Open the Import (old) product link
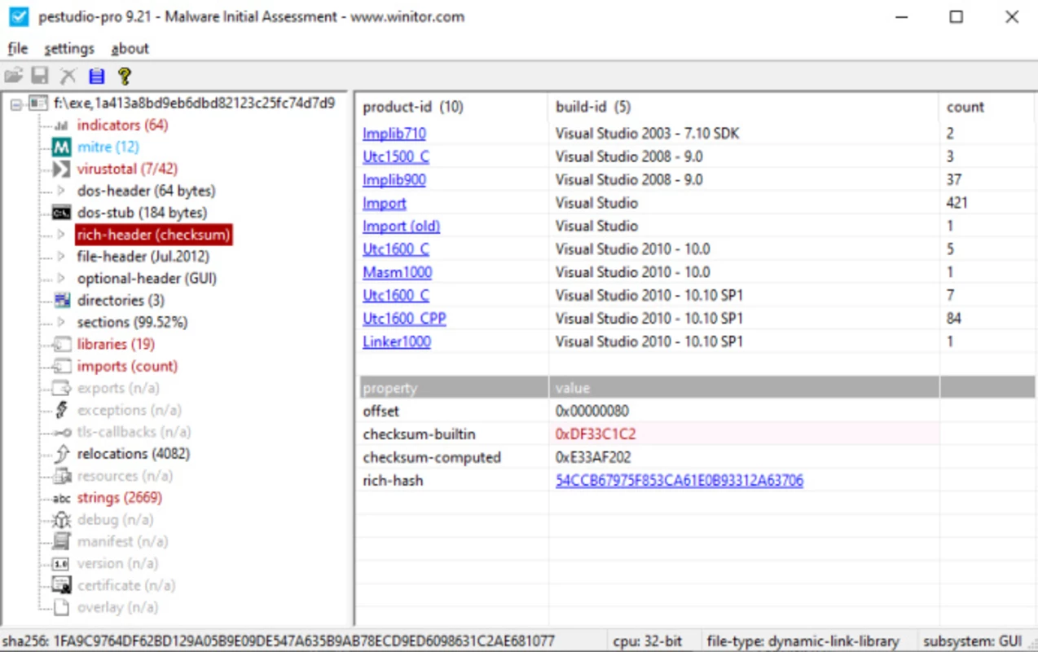The image size is (1038, 652). pyautogui.click(x=401, y=226)
